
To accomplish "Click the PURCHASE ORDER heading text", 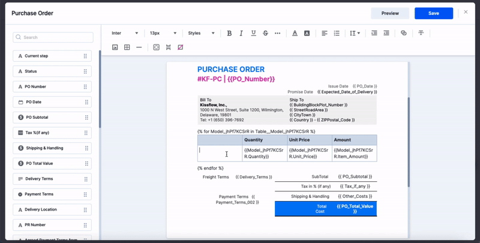I will point(231,70).
